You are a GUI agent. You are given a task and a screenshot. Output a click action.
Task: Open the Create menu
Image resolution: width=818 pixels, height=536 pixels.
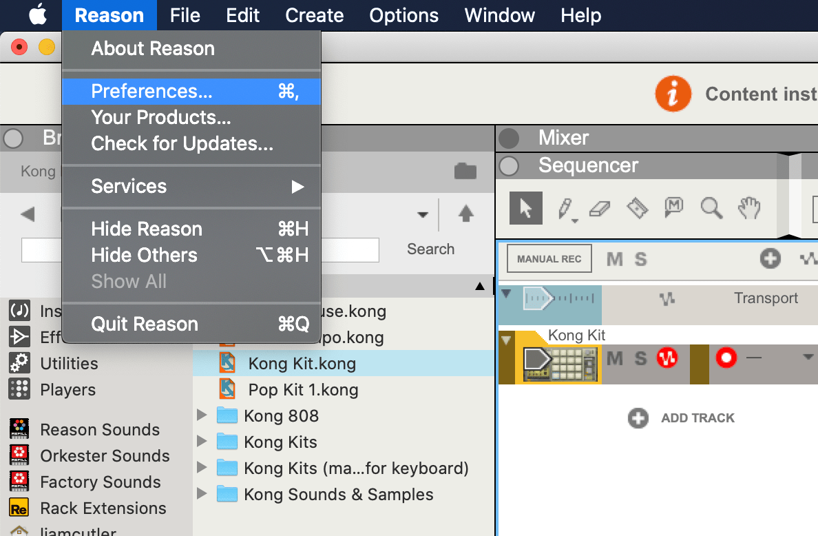point(314,15)
